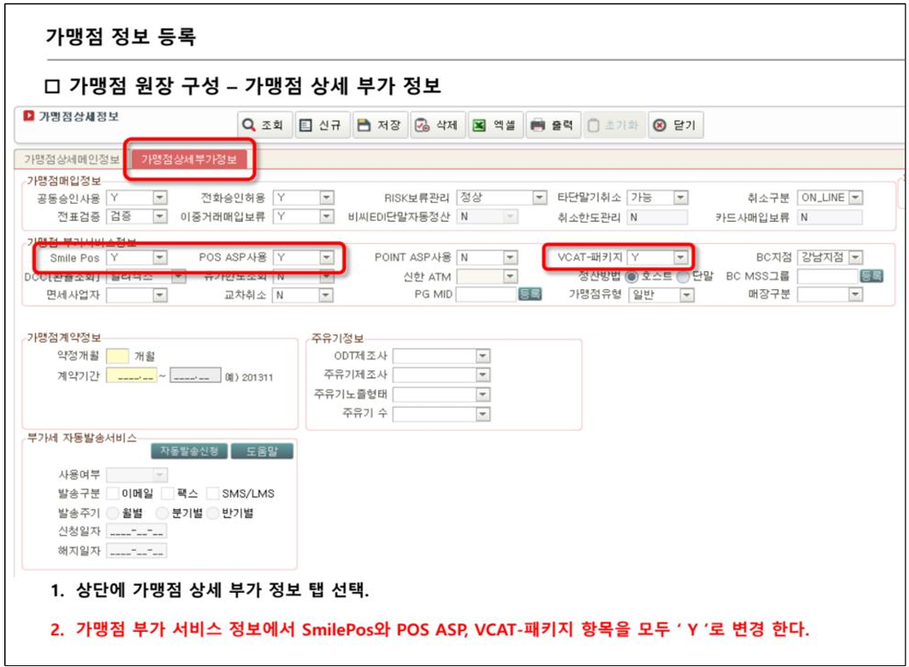Expand the POS ASP사용 dropdown
Viewport: 909px width, 667px height.
click(x=326, y=257)
